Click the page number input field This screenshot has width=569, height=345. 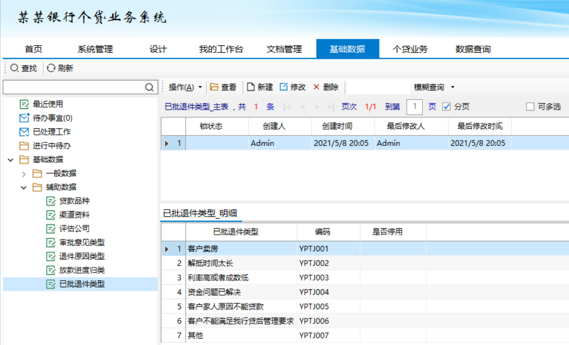click(x=414, y=107)
